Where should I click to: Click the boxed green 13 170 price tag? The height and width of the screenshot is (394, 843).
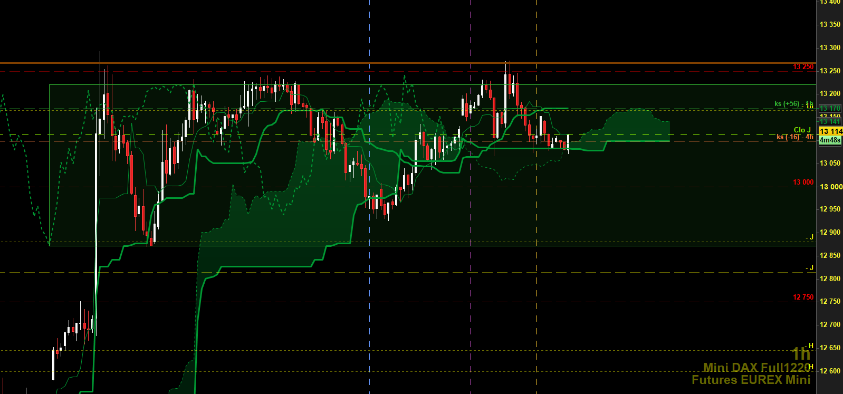point(830,108)
